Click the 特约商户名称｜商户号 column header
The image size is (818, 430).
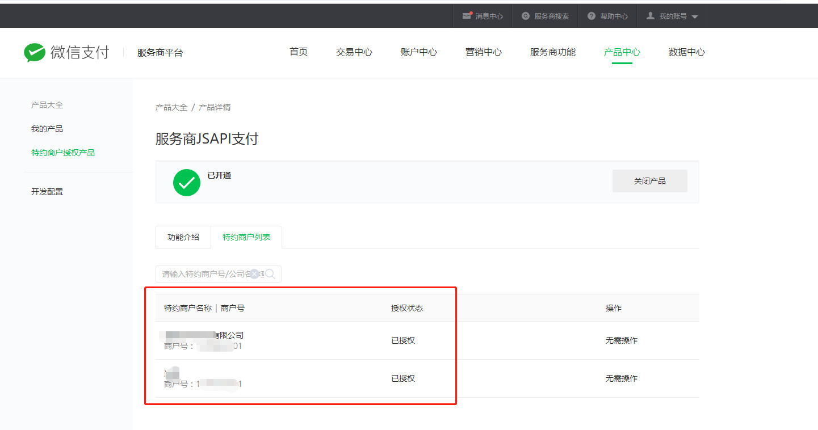(x=204, y=308)
